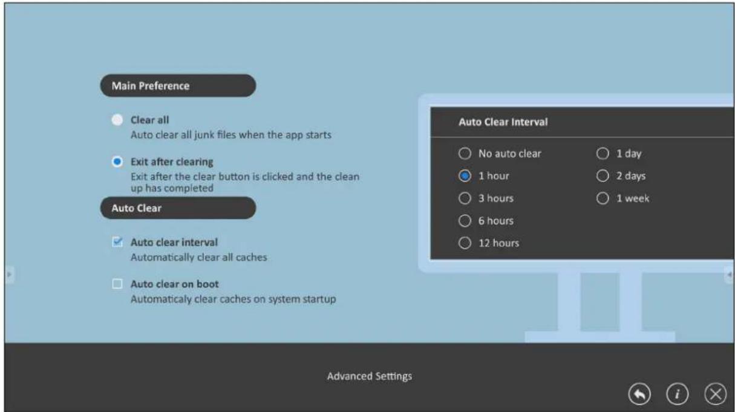735x412 pixels.
Task: Choose the 6 hours interval
Action: coord(464,221)
